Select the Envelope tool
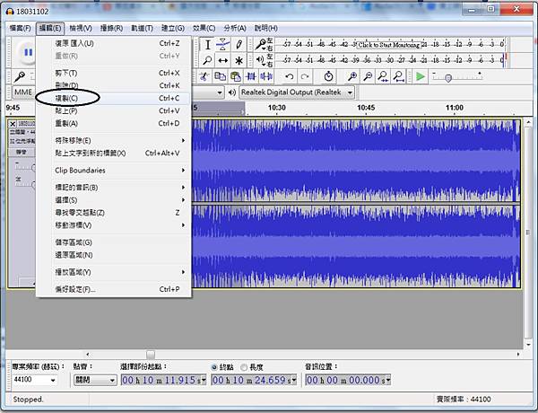This screenshot has height=413, width=538. (223, 44)
